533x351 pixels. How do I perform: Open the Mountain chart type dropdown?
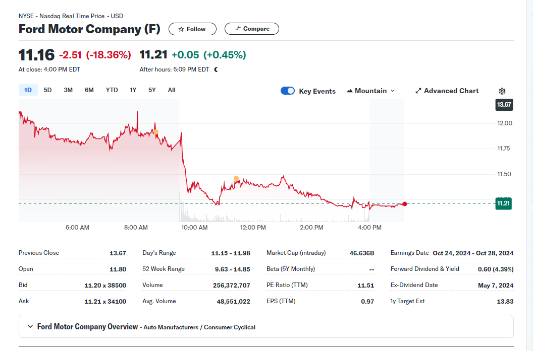click(371, 91)
